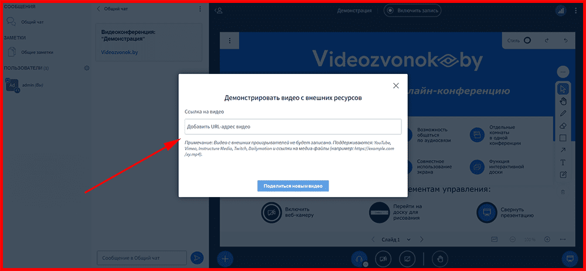Click Start recording button
The width and height of the screenshot is (586, 271).
[413, 11]
